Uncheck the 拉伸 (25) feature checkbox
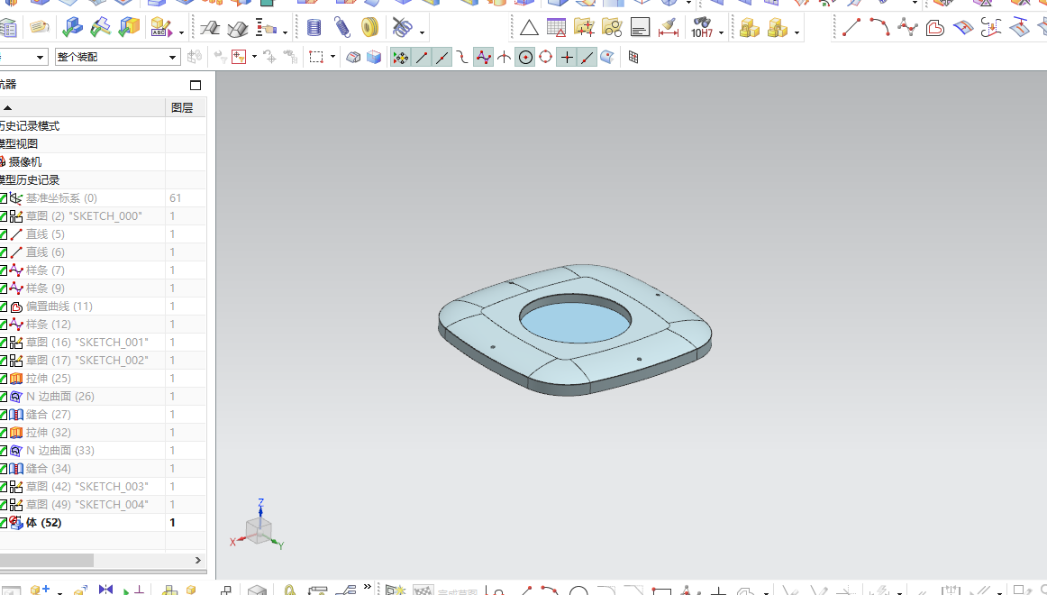 [4, 379]
